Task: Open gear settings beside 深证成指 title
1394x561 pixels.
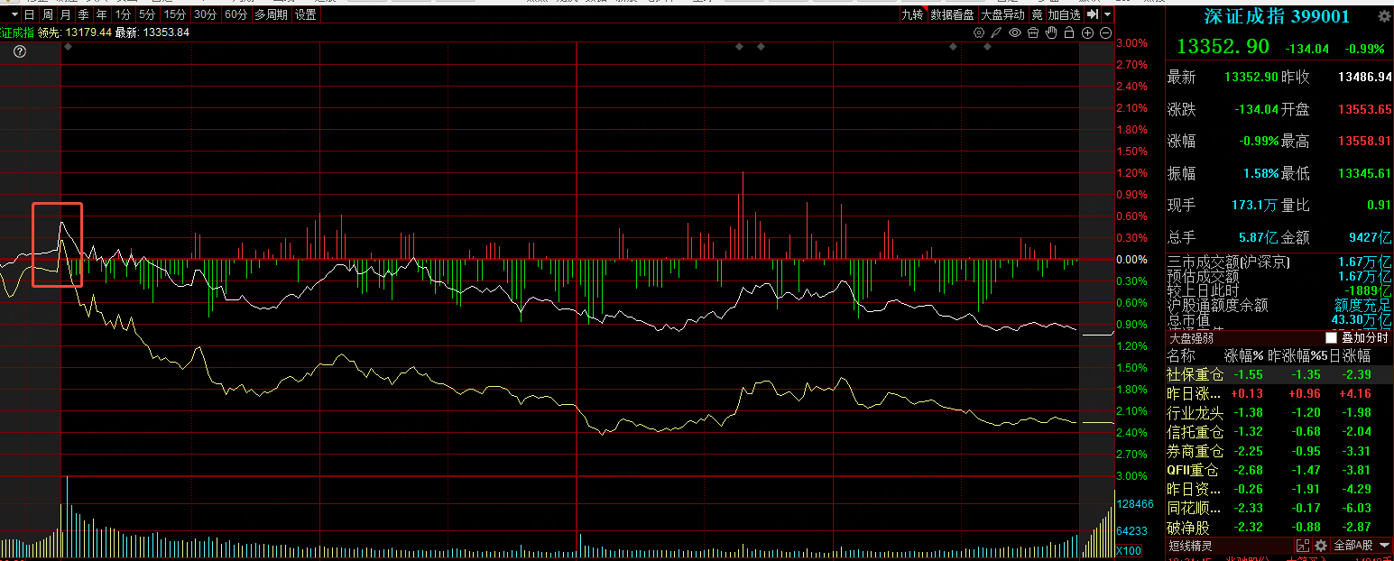Action: click(1383, 16)
